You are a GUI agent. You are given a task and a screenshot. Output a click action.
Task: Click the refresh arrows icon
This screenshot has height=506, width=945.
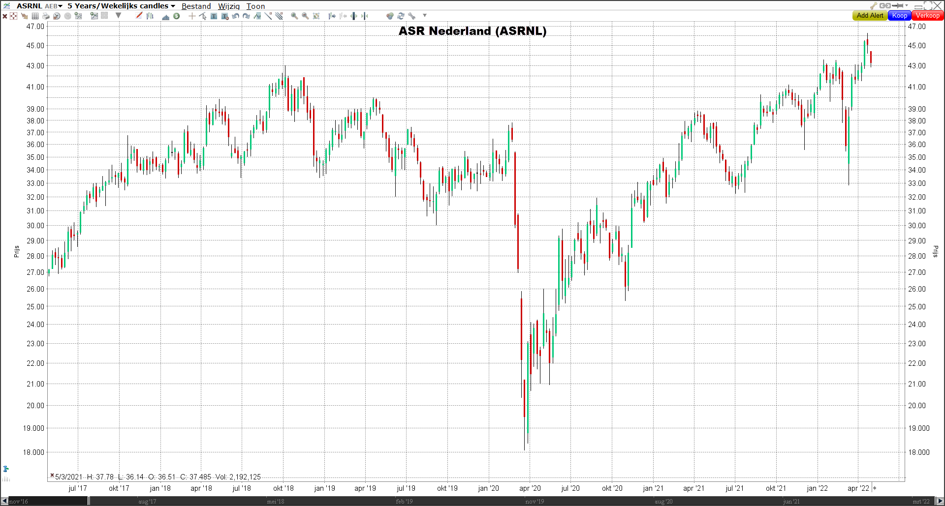coord(401,16)
